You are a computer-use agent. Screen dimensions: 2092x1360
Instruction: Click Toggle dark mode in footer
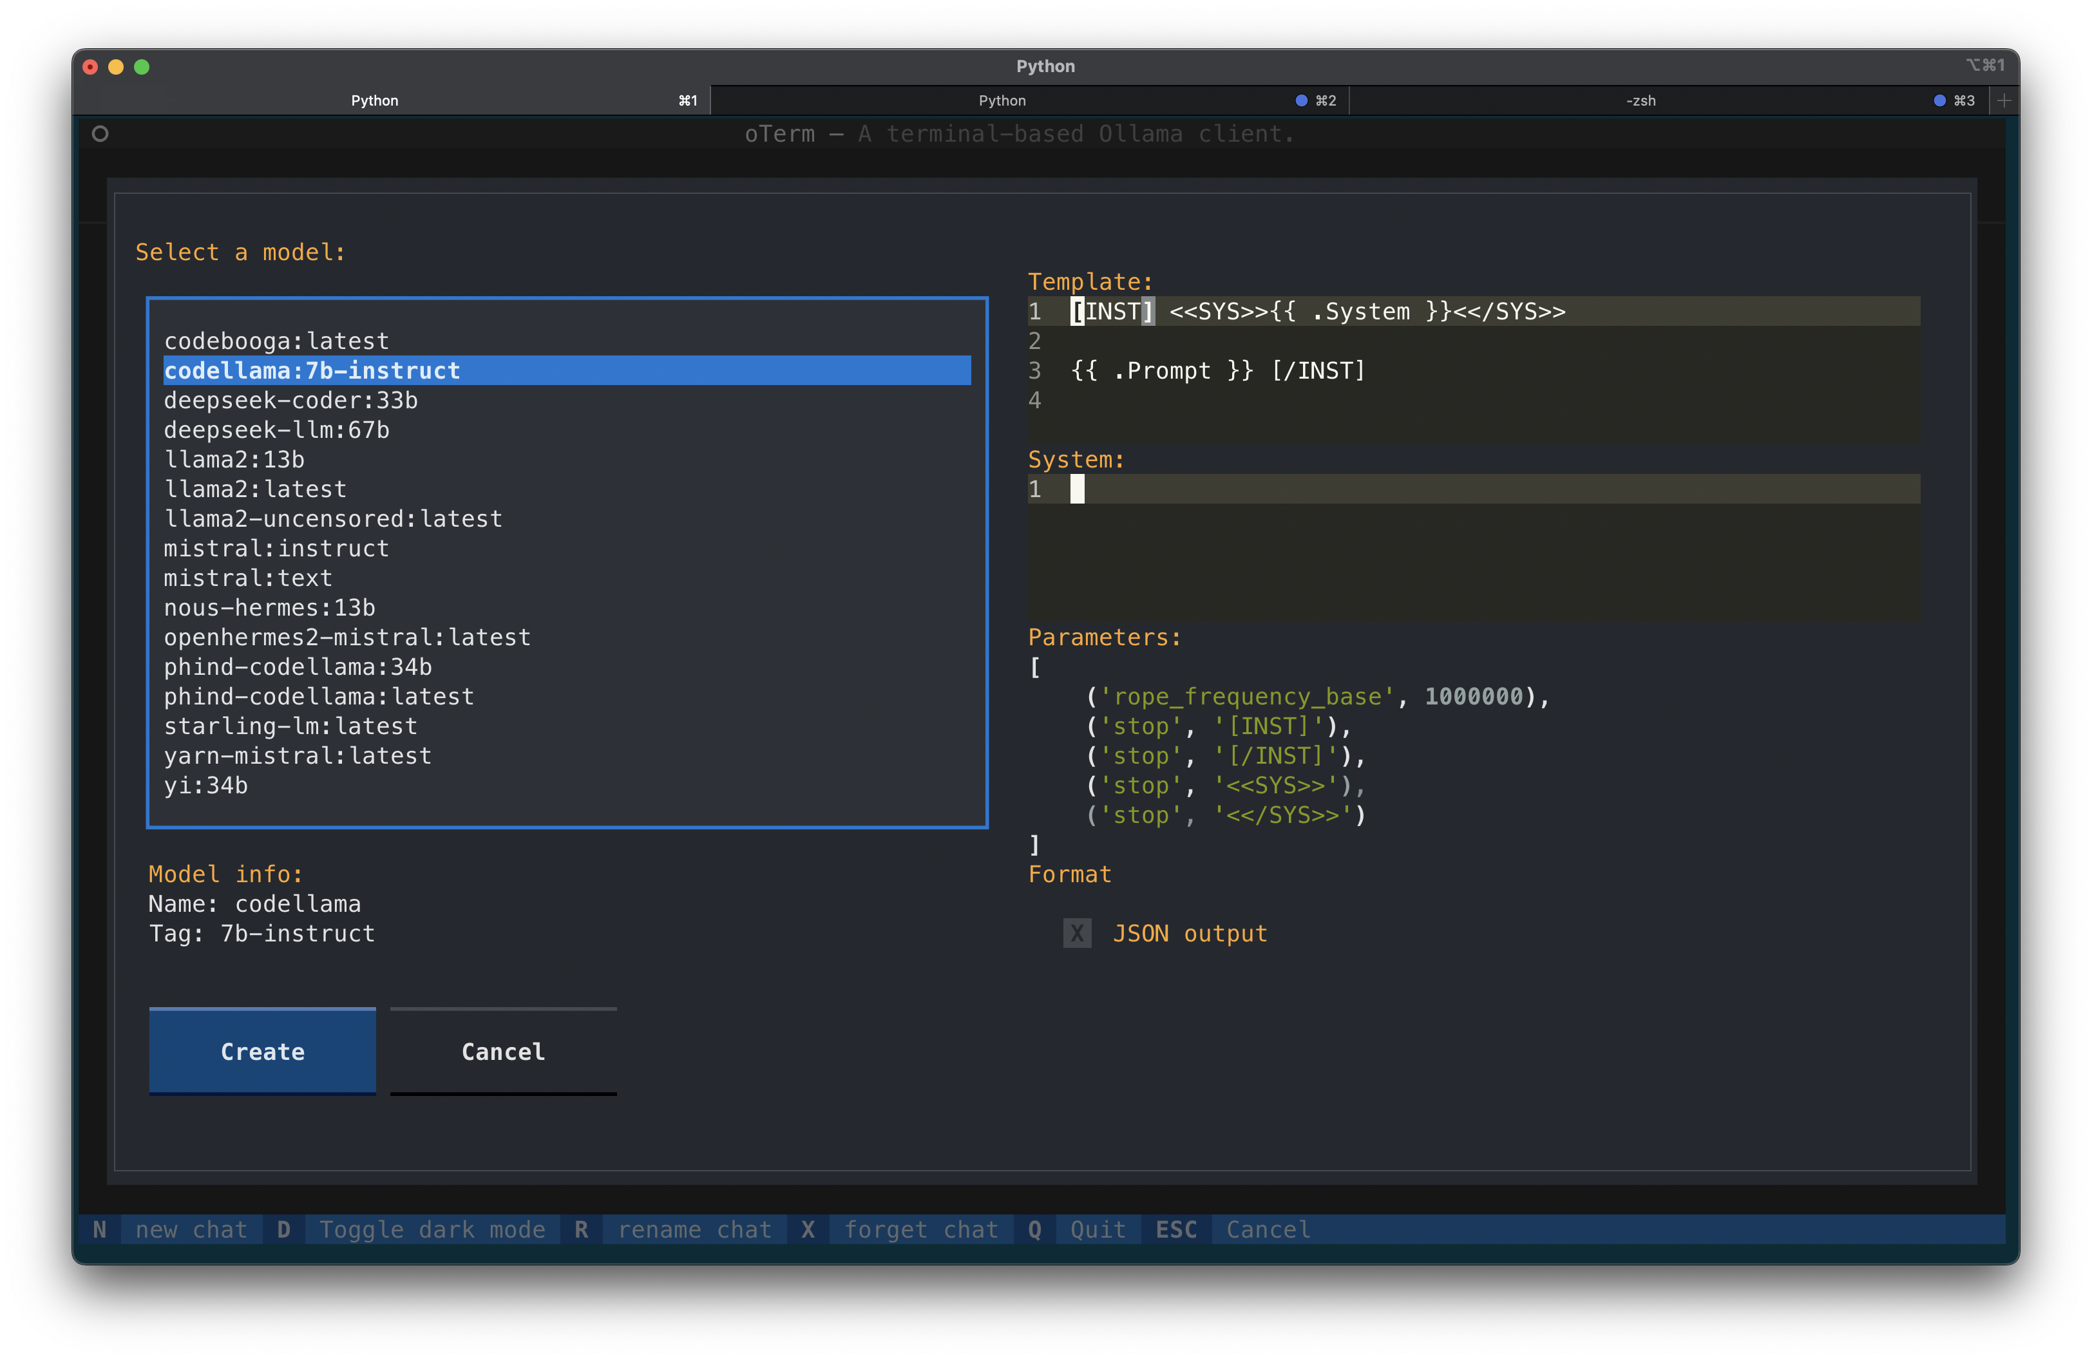[x=432, y=1229]
